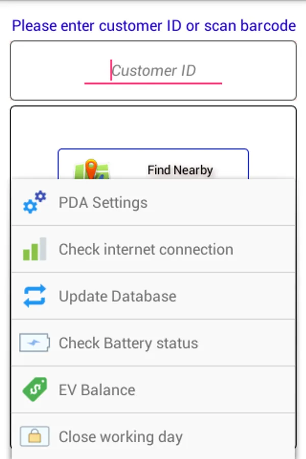Select the Check Battery status text
Image resolution: width=306 pixels, height=459 pixels.
pos(128,343)
